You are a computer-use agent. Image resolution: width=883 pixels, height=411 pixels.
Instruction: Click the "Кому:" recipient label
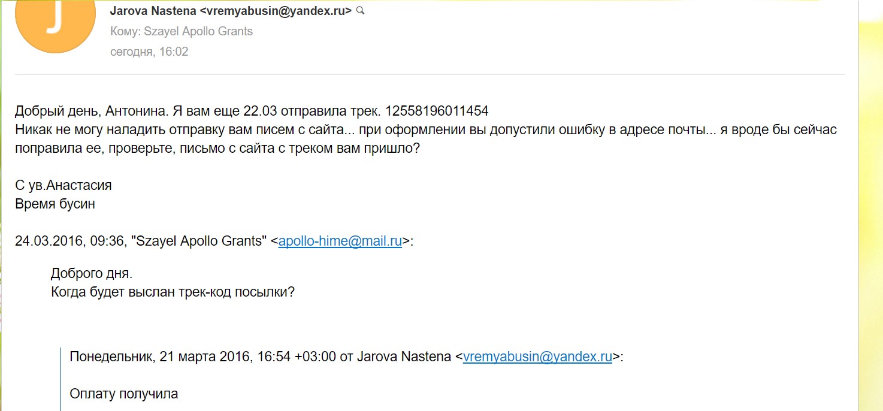[x=125, y=31]
